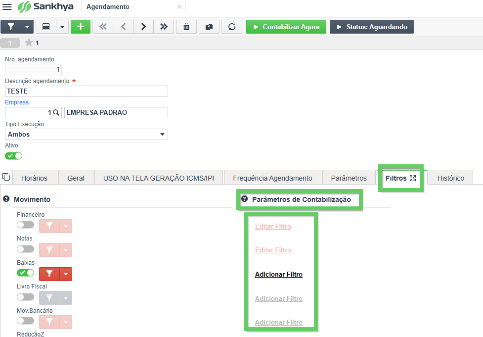The width and height of the screenshot is (483, 337).
Task: Toggle the Baixas switch off
Action: pos(26,273)
